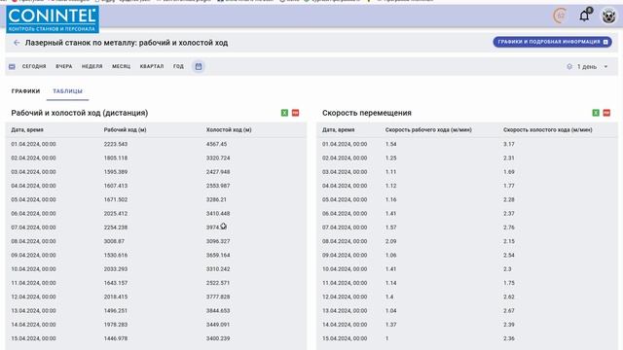Switch to the ГРАФИКИ tab
The width and height of the screenshot is (623, 350).
(26, 90)
